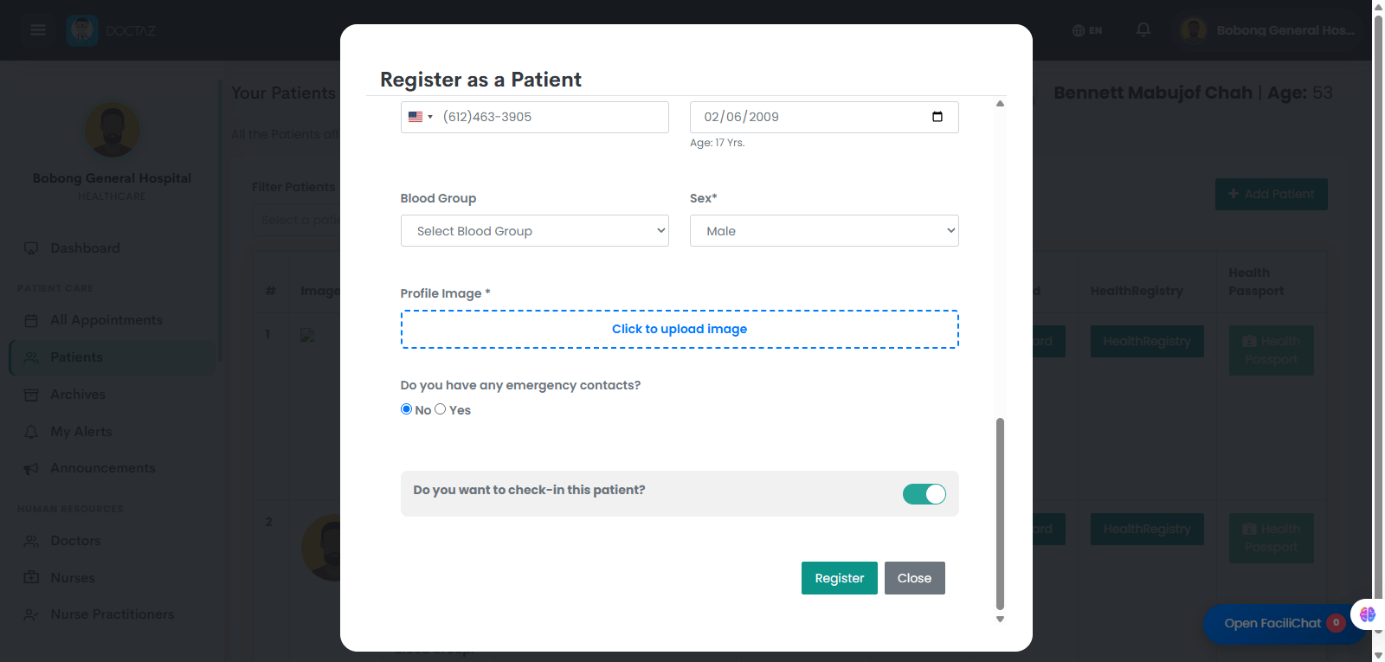The height and width of the screenshot is (662, 1385).
Task: Click the Dashboard monitor icon
Action: point(31,248)
